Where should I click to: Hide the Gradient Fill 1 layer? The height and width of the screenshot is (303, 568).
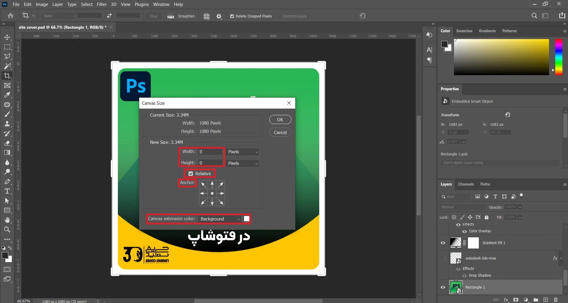pyautogui.click(x=443, y=243)
